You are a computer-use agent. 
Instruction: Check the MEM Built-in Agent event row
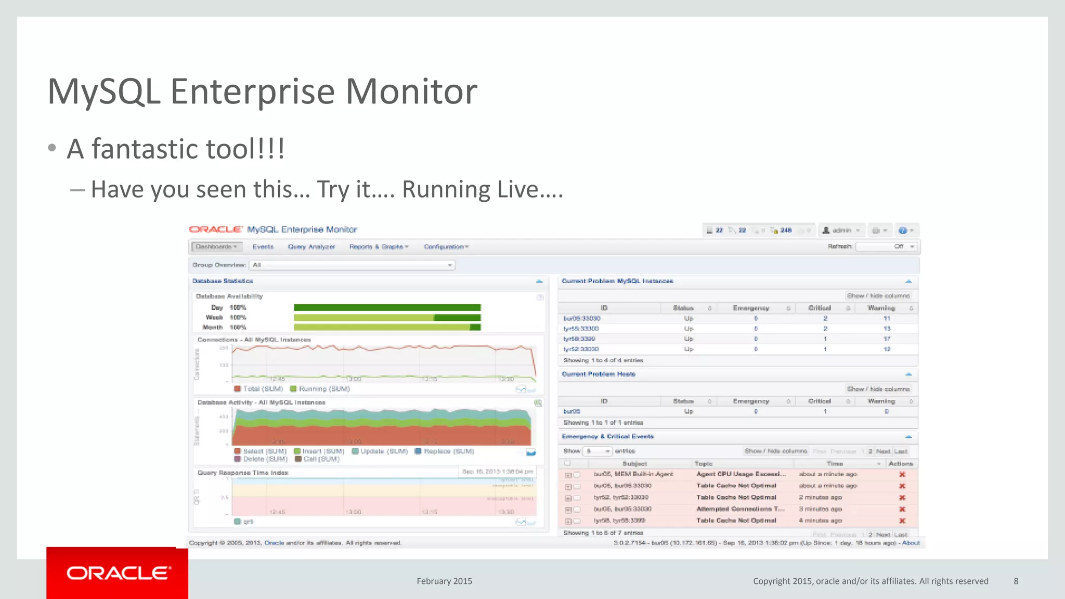pos(577,475)
